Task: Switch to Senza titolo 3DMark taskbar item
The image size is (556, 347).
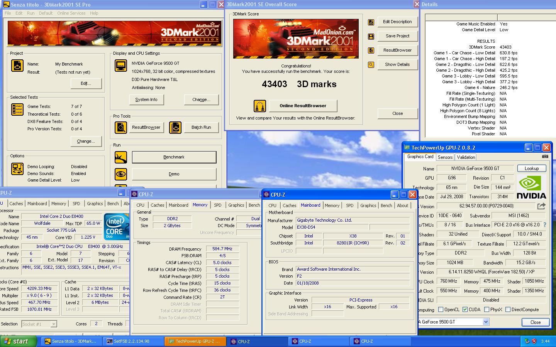Action: (x=71, y=341)
